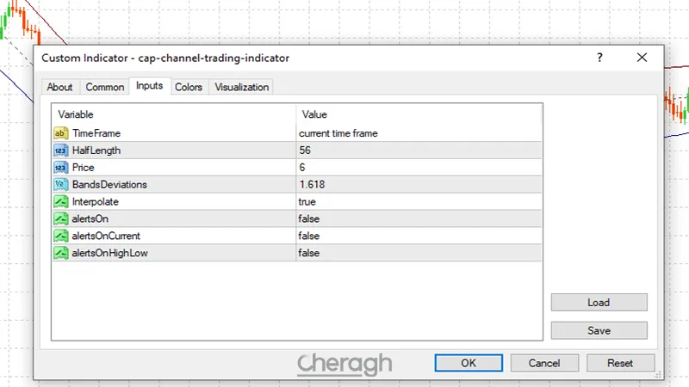Select the BandsDeviations value 1.618 field
Screen dimensions: 689x387
coord(419,184)
